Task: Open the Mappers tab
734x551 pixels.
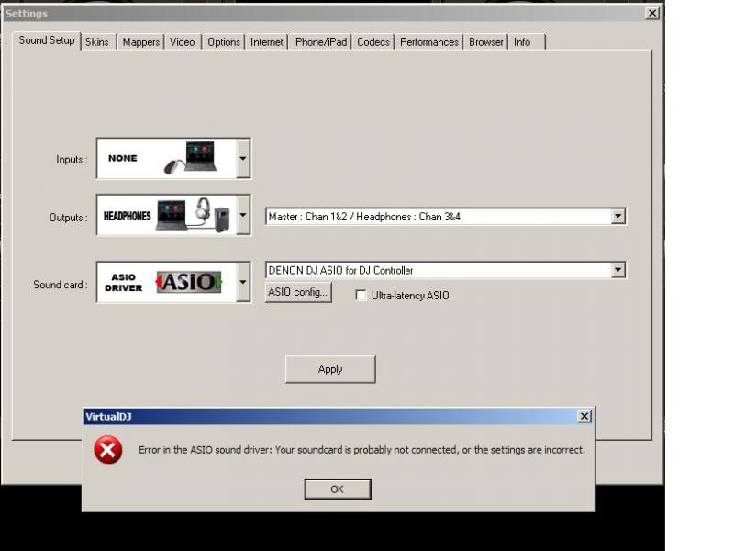Action: [x=141, y=42]
